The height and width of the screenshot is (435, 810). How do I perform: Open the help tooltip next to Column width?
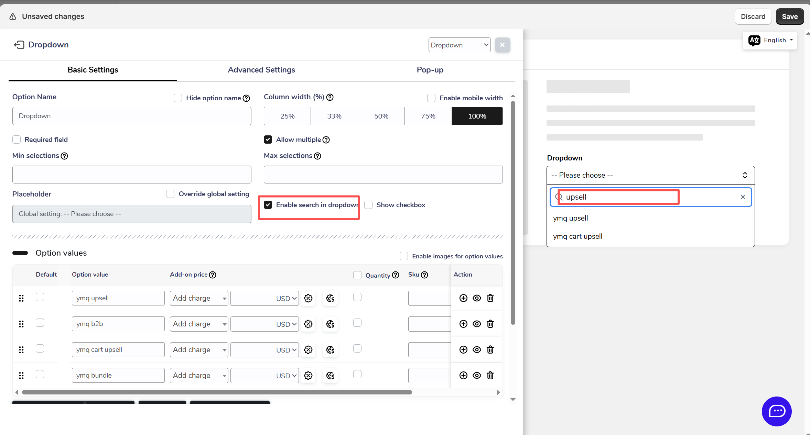[x=330, y=97]
